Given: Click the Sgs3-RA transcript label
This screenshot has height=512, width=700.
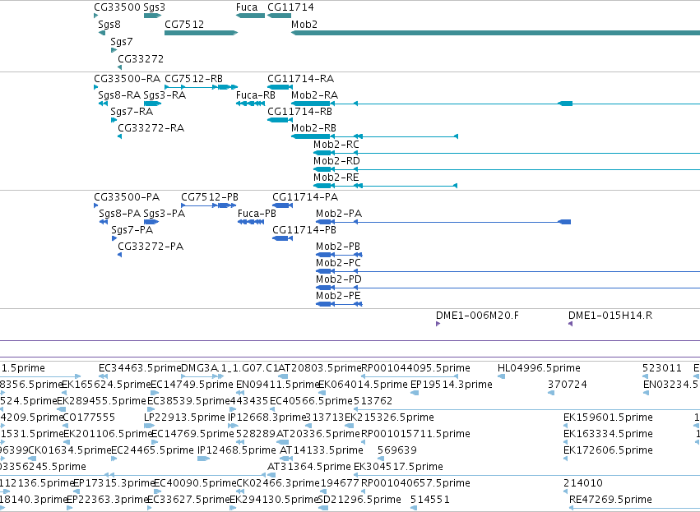Looking at the screenshot, I should [x=165, y=95].
